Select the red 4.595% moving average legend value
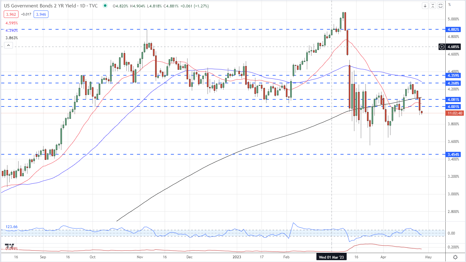 (x=12, y=23)
